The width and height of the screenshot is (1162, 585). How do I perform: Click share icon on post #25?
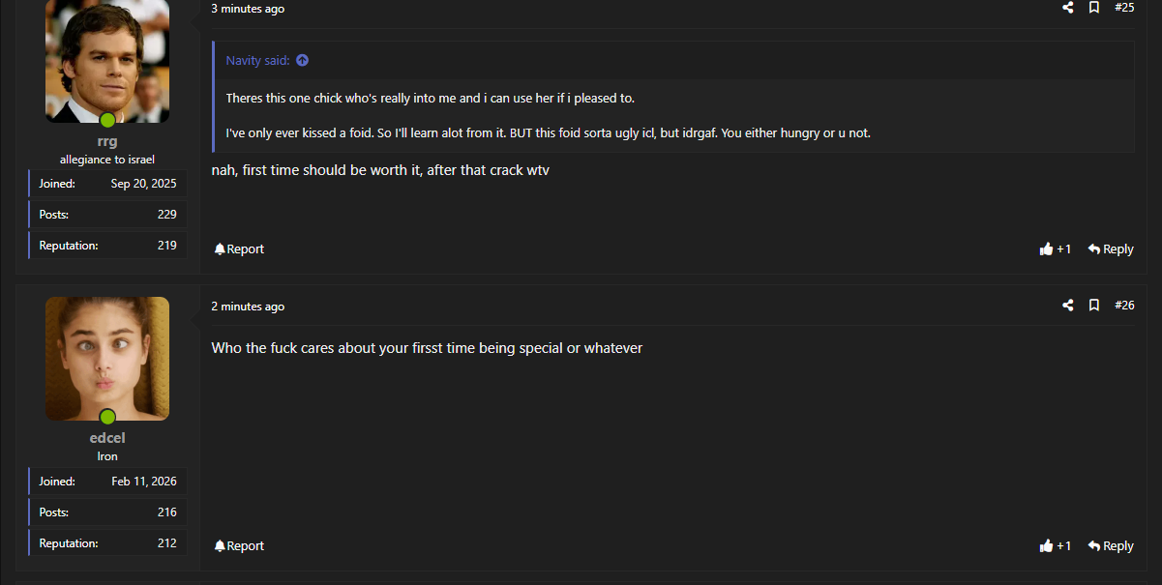pos(1068,8)
